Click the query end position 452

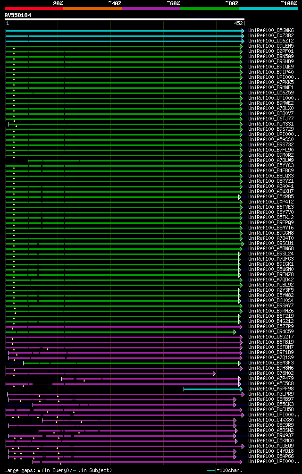238,23
